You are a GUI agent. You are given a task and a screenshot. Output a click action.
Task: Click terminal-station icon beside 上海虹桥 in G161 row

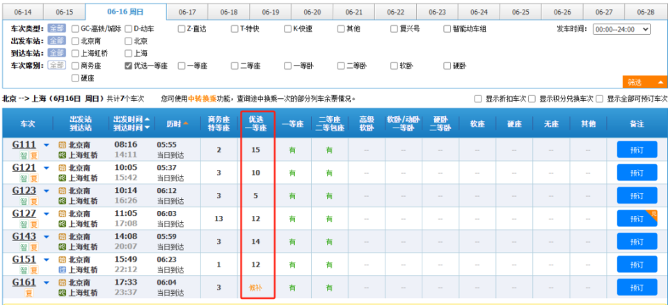coord(62,293)
